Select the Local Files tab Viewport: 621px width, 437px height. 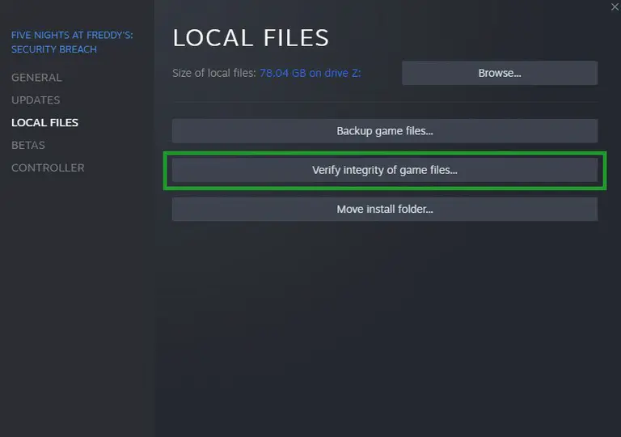click(44, 123)
